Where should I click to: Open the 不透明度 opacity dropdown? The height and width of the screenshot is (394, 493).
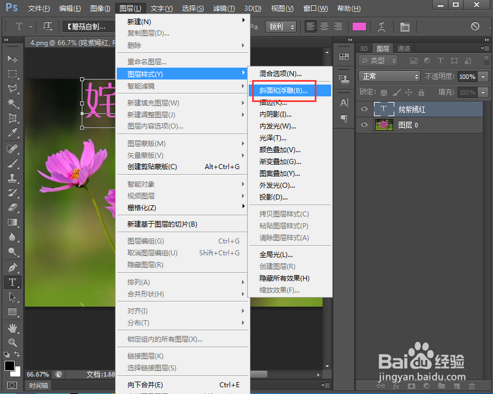click(483, 76)
